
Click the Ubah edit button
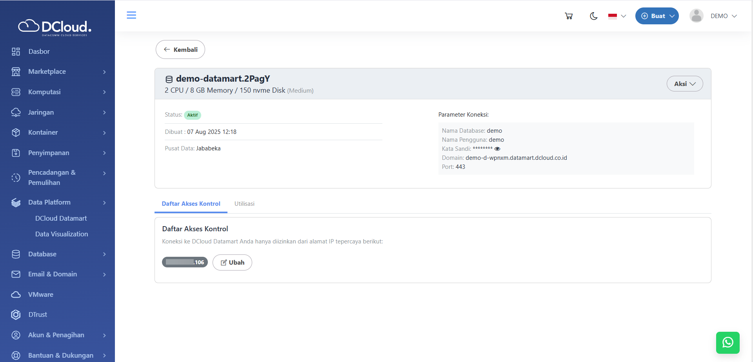[x=232, y=262]
